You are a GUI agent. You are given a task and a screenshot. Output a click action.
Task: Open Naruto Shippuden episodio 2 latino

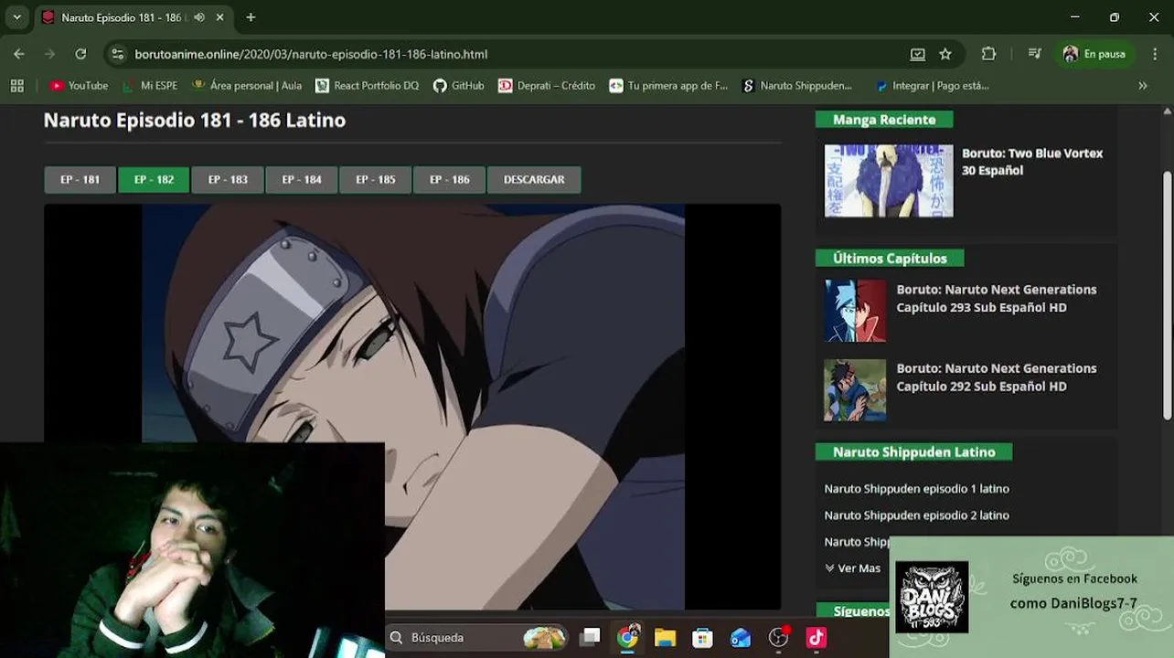coord(916,515)
